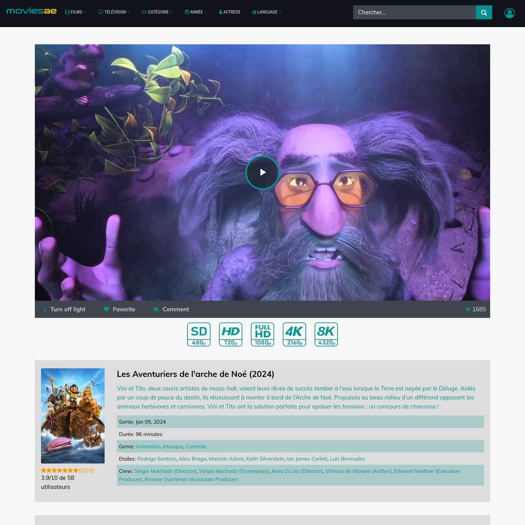Click the eye views icon next to 1685
Screen dimensions: 525x525
[x=468, y=309]
